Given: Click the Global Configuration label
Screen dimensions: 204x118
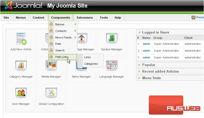Looking at the screenshot, I should (x=51, y=104).
